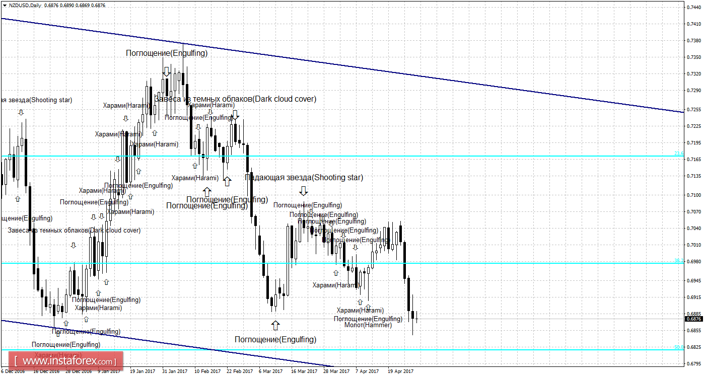Click the large down arrow under Падающая звезда(Shooting star)
The height and width of the screenshot is (377, 704).
303,190
